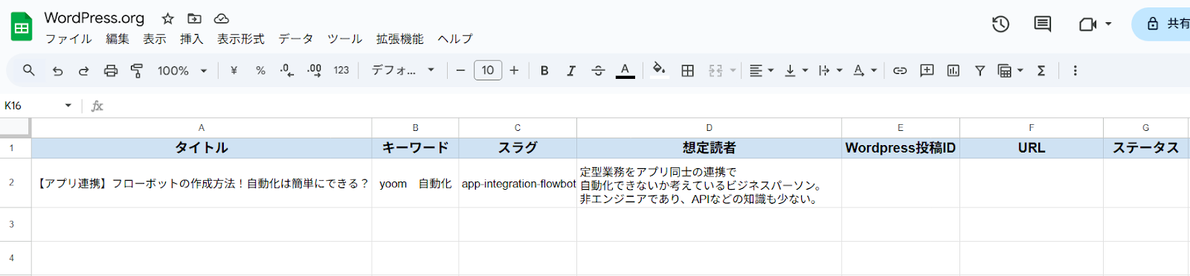Click the merge cells icon

(x=715, y=71)
